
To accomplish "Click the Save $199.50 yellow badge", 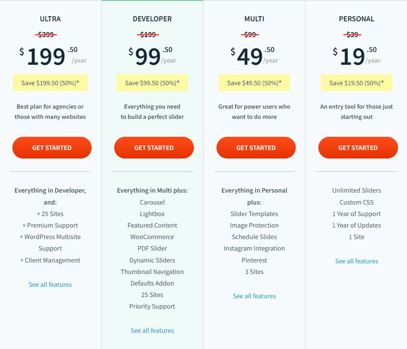I will [x=50, y=83].
